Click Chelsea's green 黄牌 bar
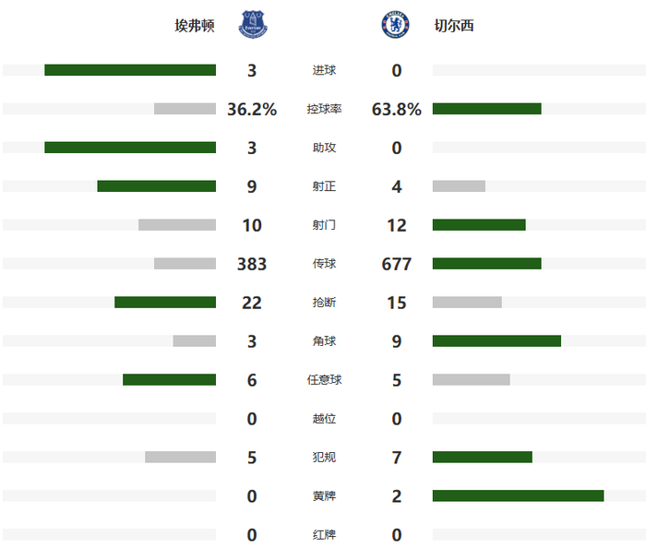 [x=518, y=496]
